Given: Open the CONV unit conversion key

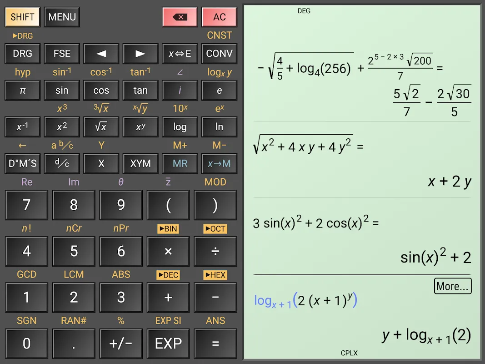Looking at the screenshot, I should click(x=219, y=54).
